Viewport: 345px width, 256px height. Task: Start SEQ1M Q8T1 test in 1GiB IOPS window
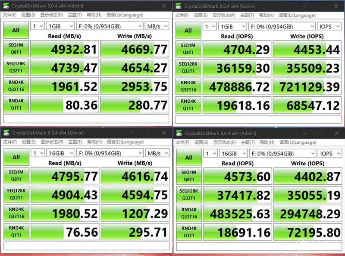click(188, 49)
